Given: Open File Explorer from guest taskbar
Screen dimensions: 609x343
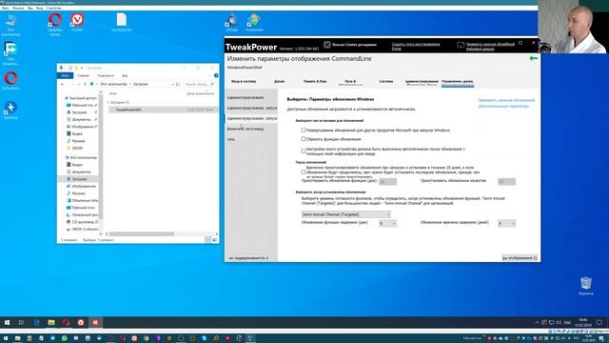Looking at the screenshot, I should 50,322.
